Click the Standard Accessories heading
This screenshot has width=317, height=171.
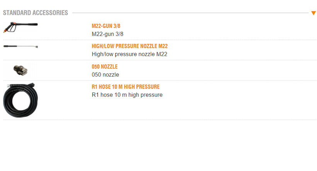pyautogui.click(x=36, y=13)
